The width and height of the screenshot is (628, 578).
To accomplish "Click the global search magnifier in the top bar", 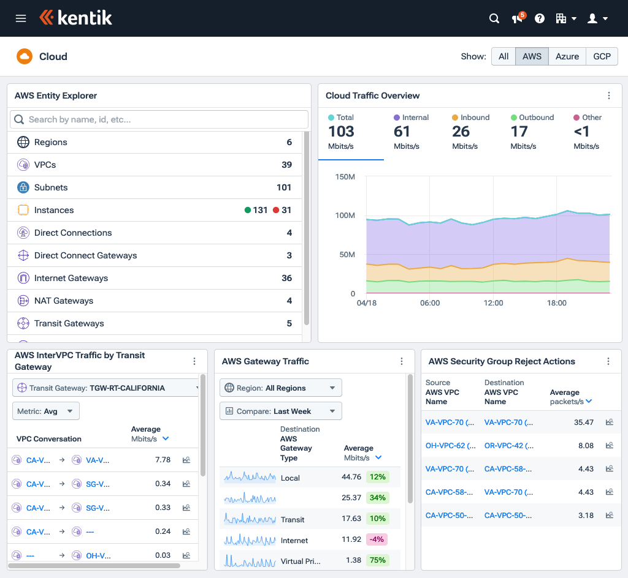I will [x=494, y=18].
